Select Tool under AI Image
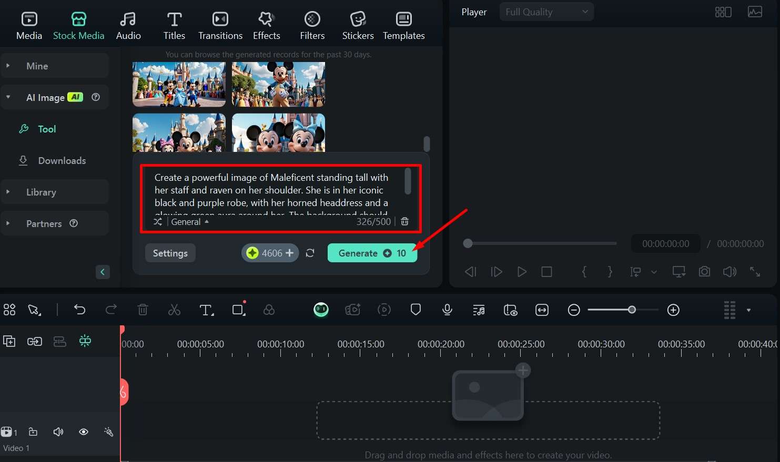The image size is (780, 462). [47, 129]
